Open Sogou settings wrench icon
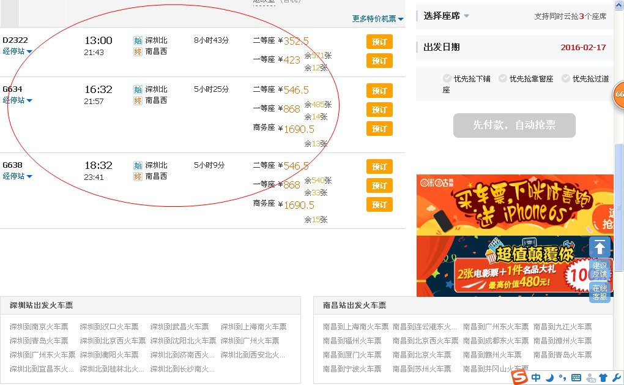 [x=615, y=378]
